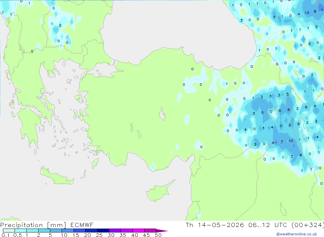324x237 pixels.
Task: Click the 0.5–1 mm legend color swatch
Action: click(x=21, y=231)
